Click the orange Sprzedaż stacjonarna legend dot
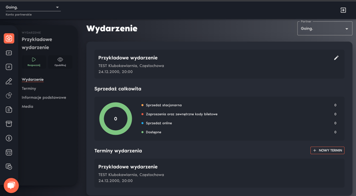Viewport: 356px width, 196px height. point(143,105)
